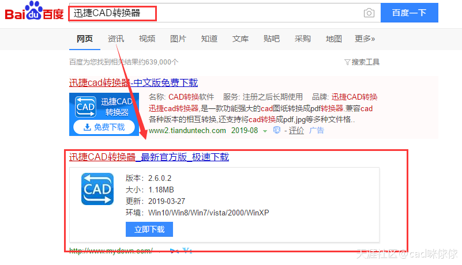462x265 pixels.
Task: Click the www2.tianduntech.com URL
Action: click(x=187, y=130)
